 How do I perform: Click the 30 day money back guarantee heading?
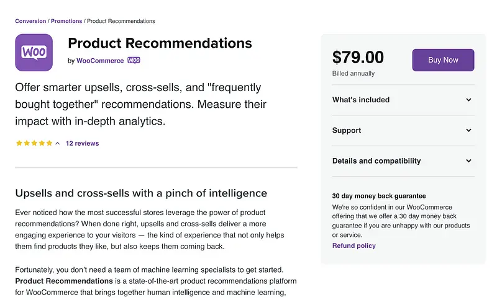coord(379,195)
